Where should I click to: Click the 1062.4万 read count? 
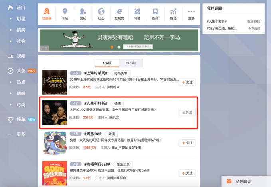coord(89,148)
